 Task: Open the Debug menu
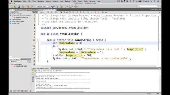coord(67,1)
